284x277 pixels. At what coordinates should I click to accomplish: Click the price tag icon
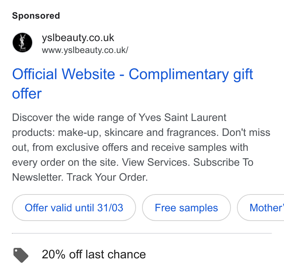pos(21,255)
